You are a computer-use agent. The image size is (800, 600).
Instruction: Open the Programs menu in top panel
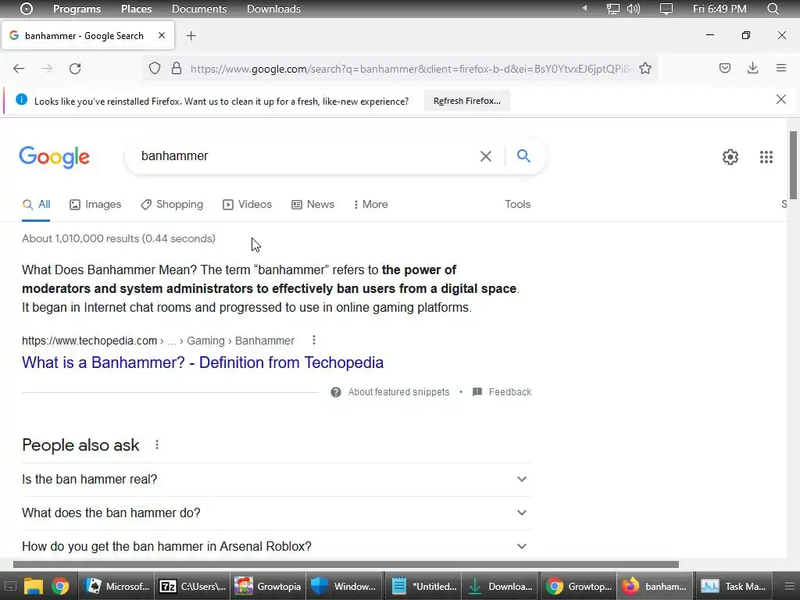[x=77, y=9]
